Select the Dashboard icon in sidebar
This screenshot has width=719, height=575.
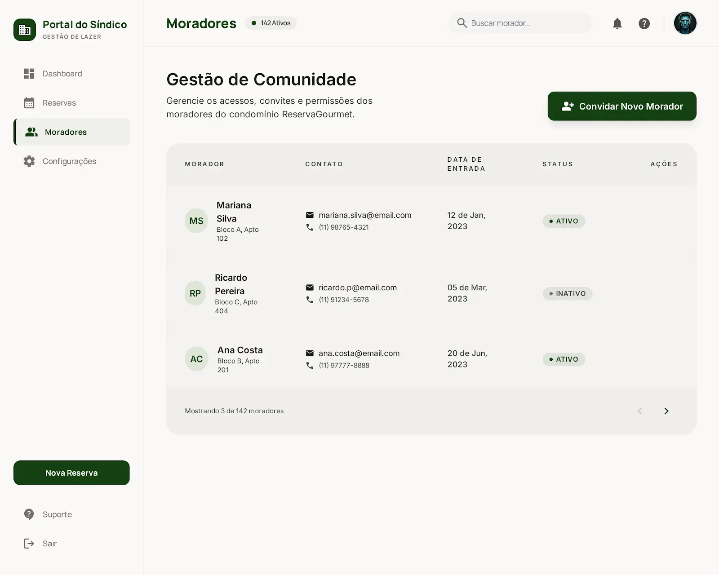pos(29,73)
